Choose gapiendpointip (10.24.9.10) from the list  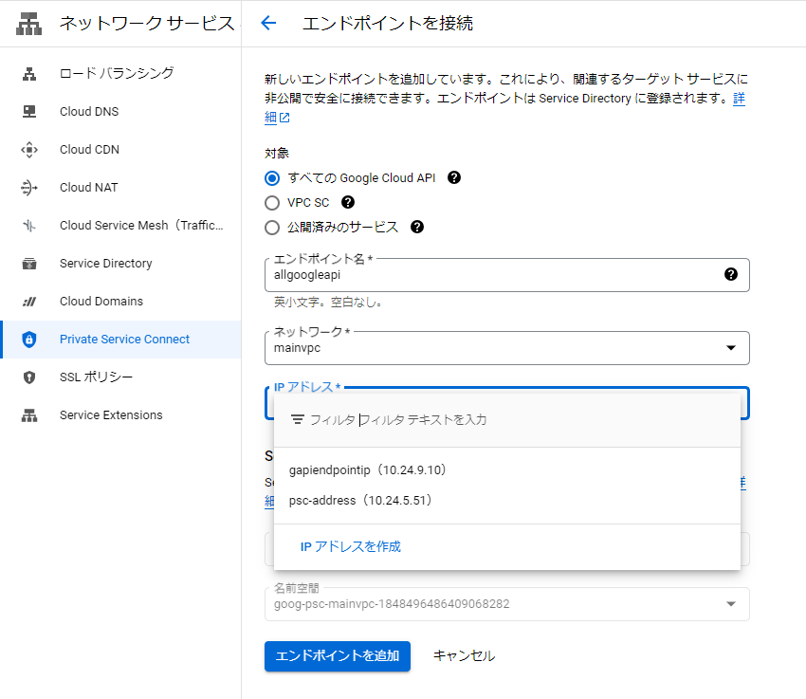[x=367, y=470]
